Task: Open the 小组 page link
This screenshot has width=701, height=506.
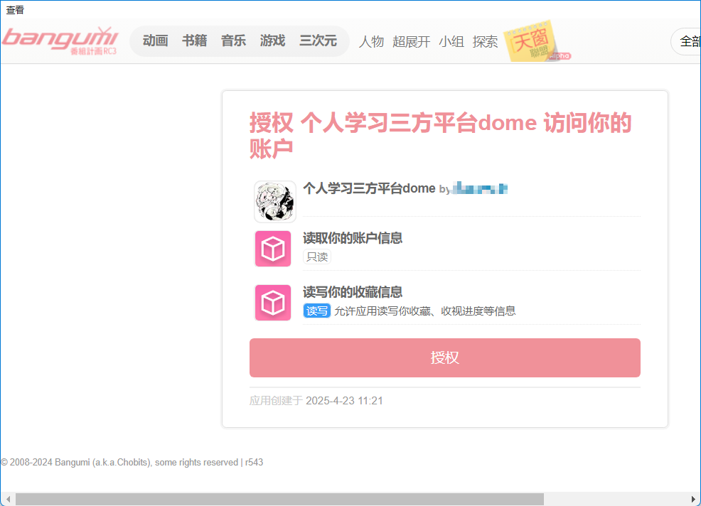Action: [451, 41]
